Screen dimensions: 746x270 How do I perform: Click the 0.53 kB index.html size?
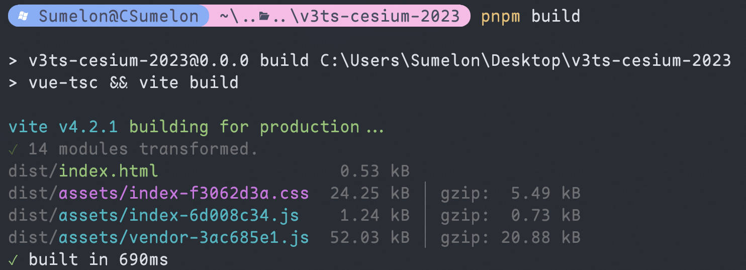click(375, 171)
